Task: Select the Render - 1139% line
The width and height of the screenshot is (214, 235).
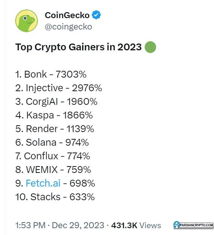Action: 55,129
